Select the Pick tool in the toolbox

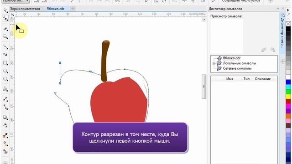pyautogui.click(x=5, y=10)
